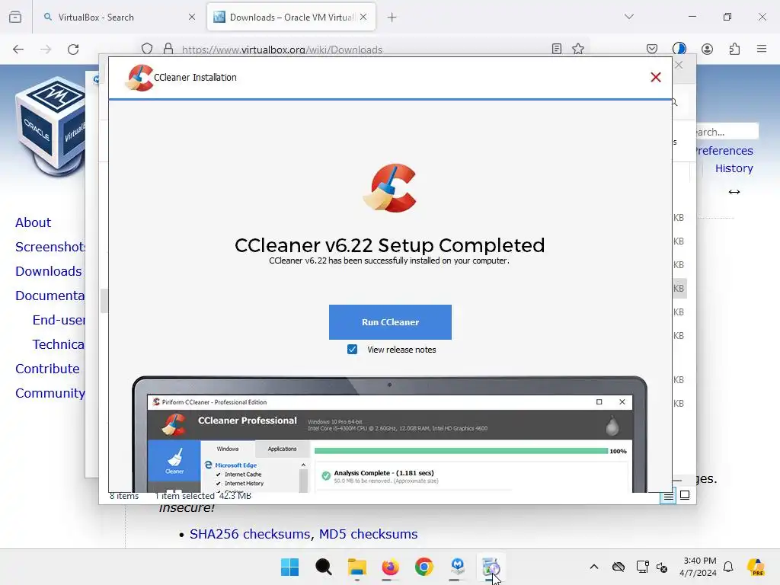Click the VirtualBox cube logo
This screenshot has width=780, height=585.
[x=51, y=127]
